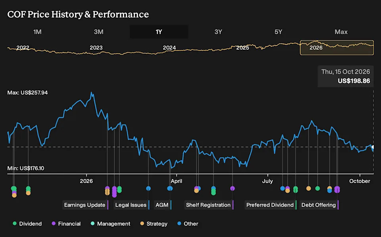The width and height of the screenshot is (381, 237).
Task: Click the "April" axis label
Action: (x=176, y=181)
